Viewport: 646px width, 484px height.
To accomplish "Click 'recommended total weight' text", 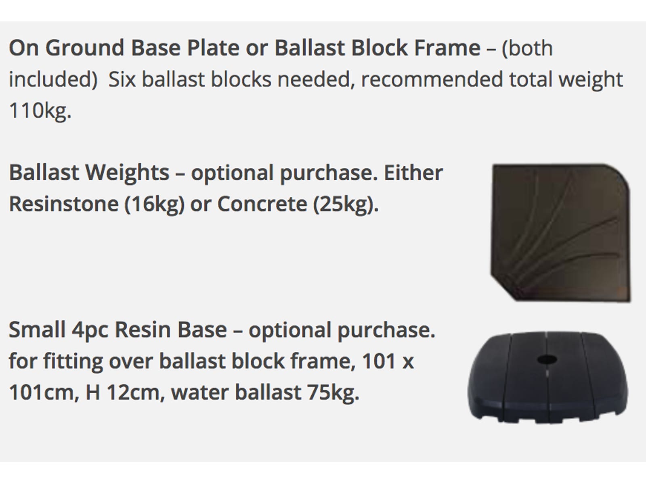I will pos(492,79).
